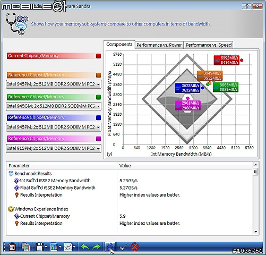
Task: Click the bar chart toolbar icon
Action: pyautogui.click(x=54, y=246)
